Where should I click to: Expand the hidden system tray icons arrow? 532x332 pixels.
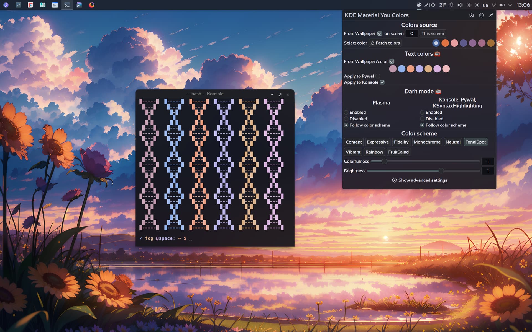510,5
